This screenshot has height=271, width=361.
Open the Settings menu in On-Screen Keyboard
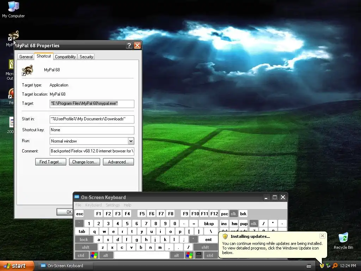coord(112,205)
